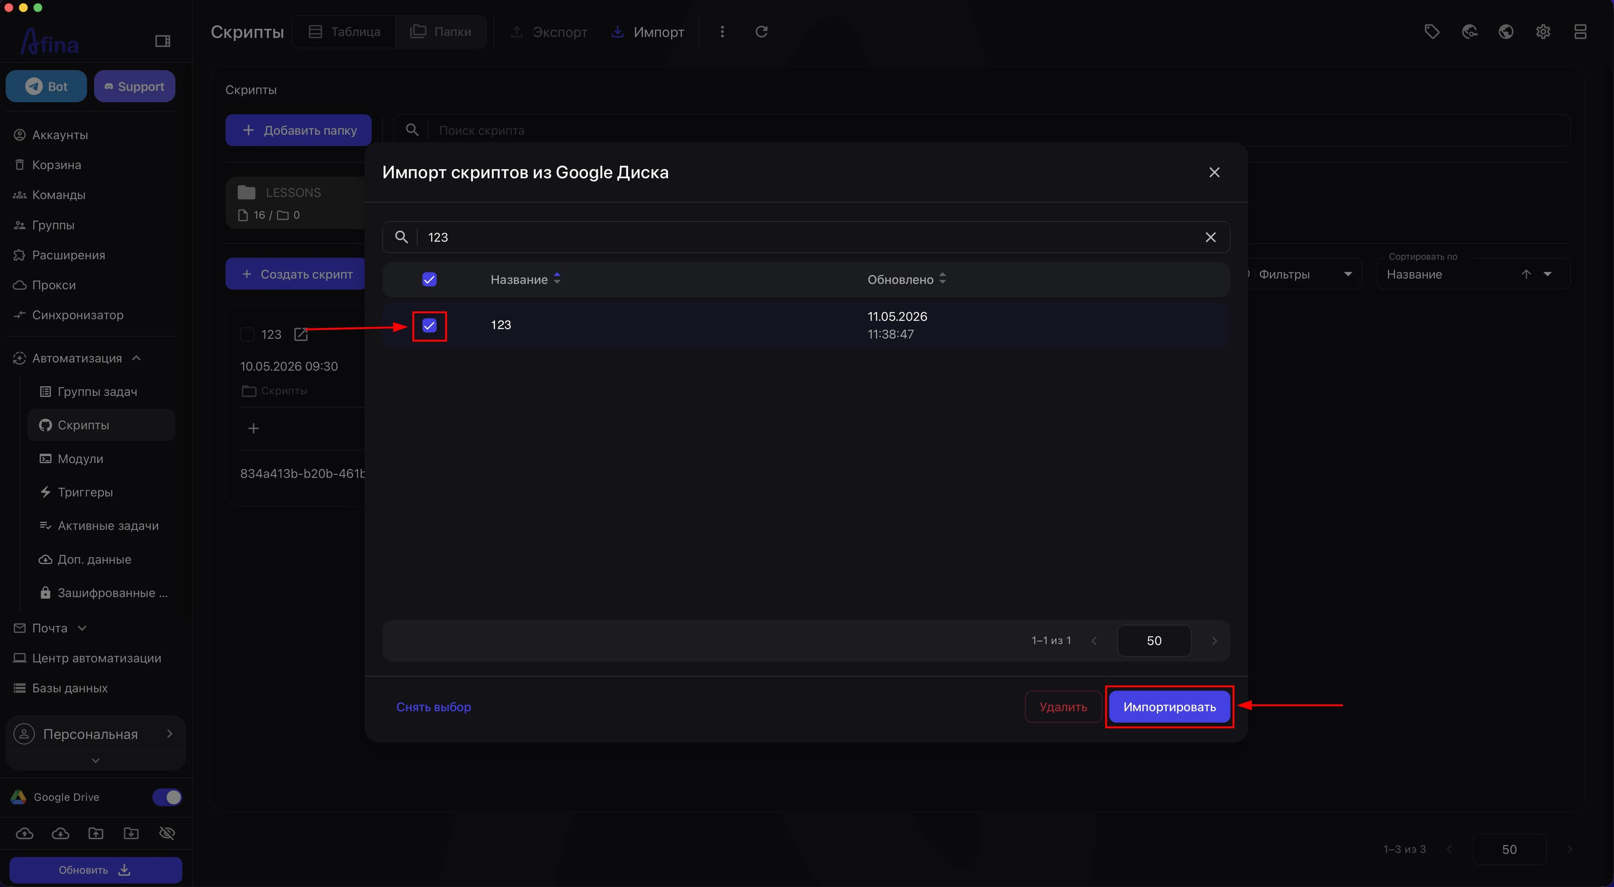1614x887 pixels.
Task: Click the Импортировать button
Action: tap(1169, 707)
